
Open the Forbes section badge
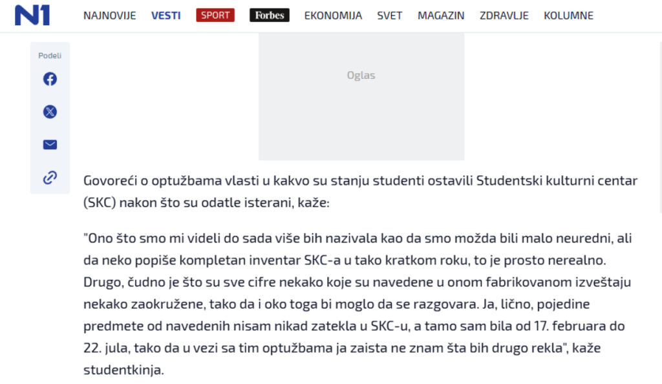269,16
